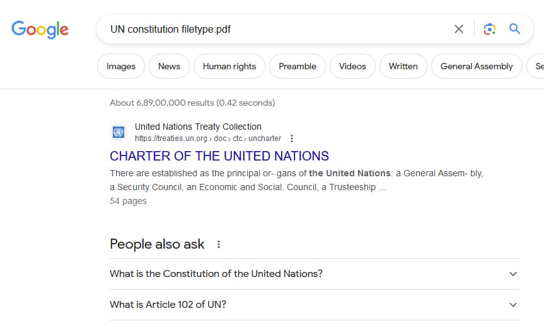Viewport: 544px width, 328px height.
Task: Click the Google logo
Action: tap(40, 29)
